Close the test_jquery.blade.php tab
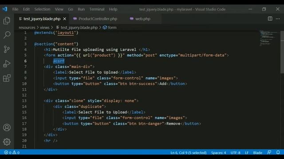This screenshot has width=284, height=159. [x=65, y=19]
